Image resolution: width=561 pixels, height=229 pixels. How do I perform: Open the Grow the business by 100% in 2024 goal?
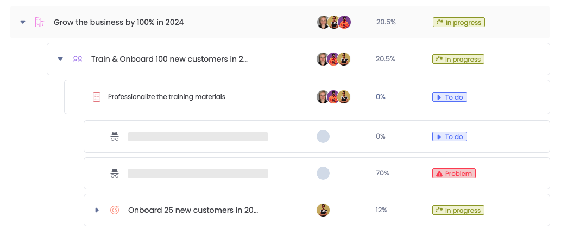118,22
